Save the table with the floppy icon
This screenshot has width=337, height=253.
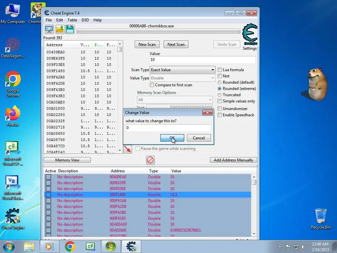pos(70,29)
